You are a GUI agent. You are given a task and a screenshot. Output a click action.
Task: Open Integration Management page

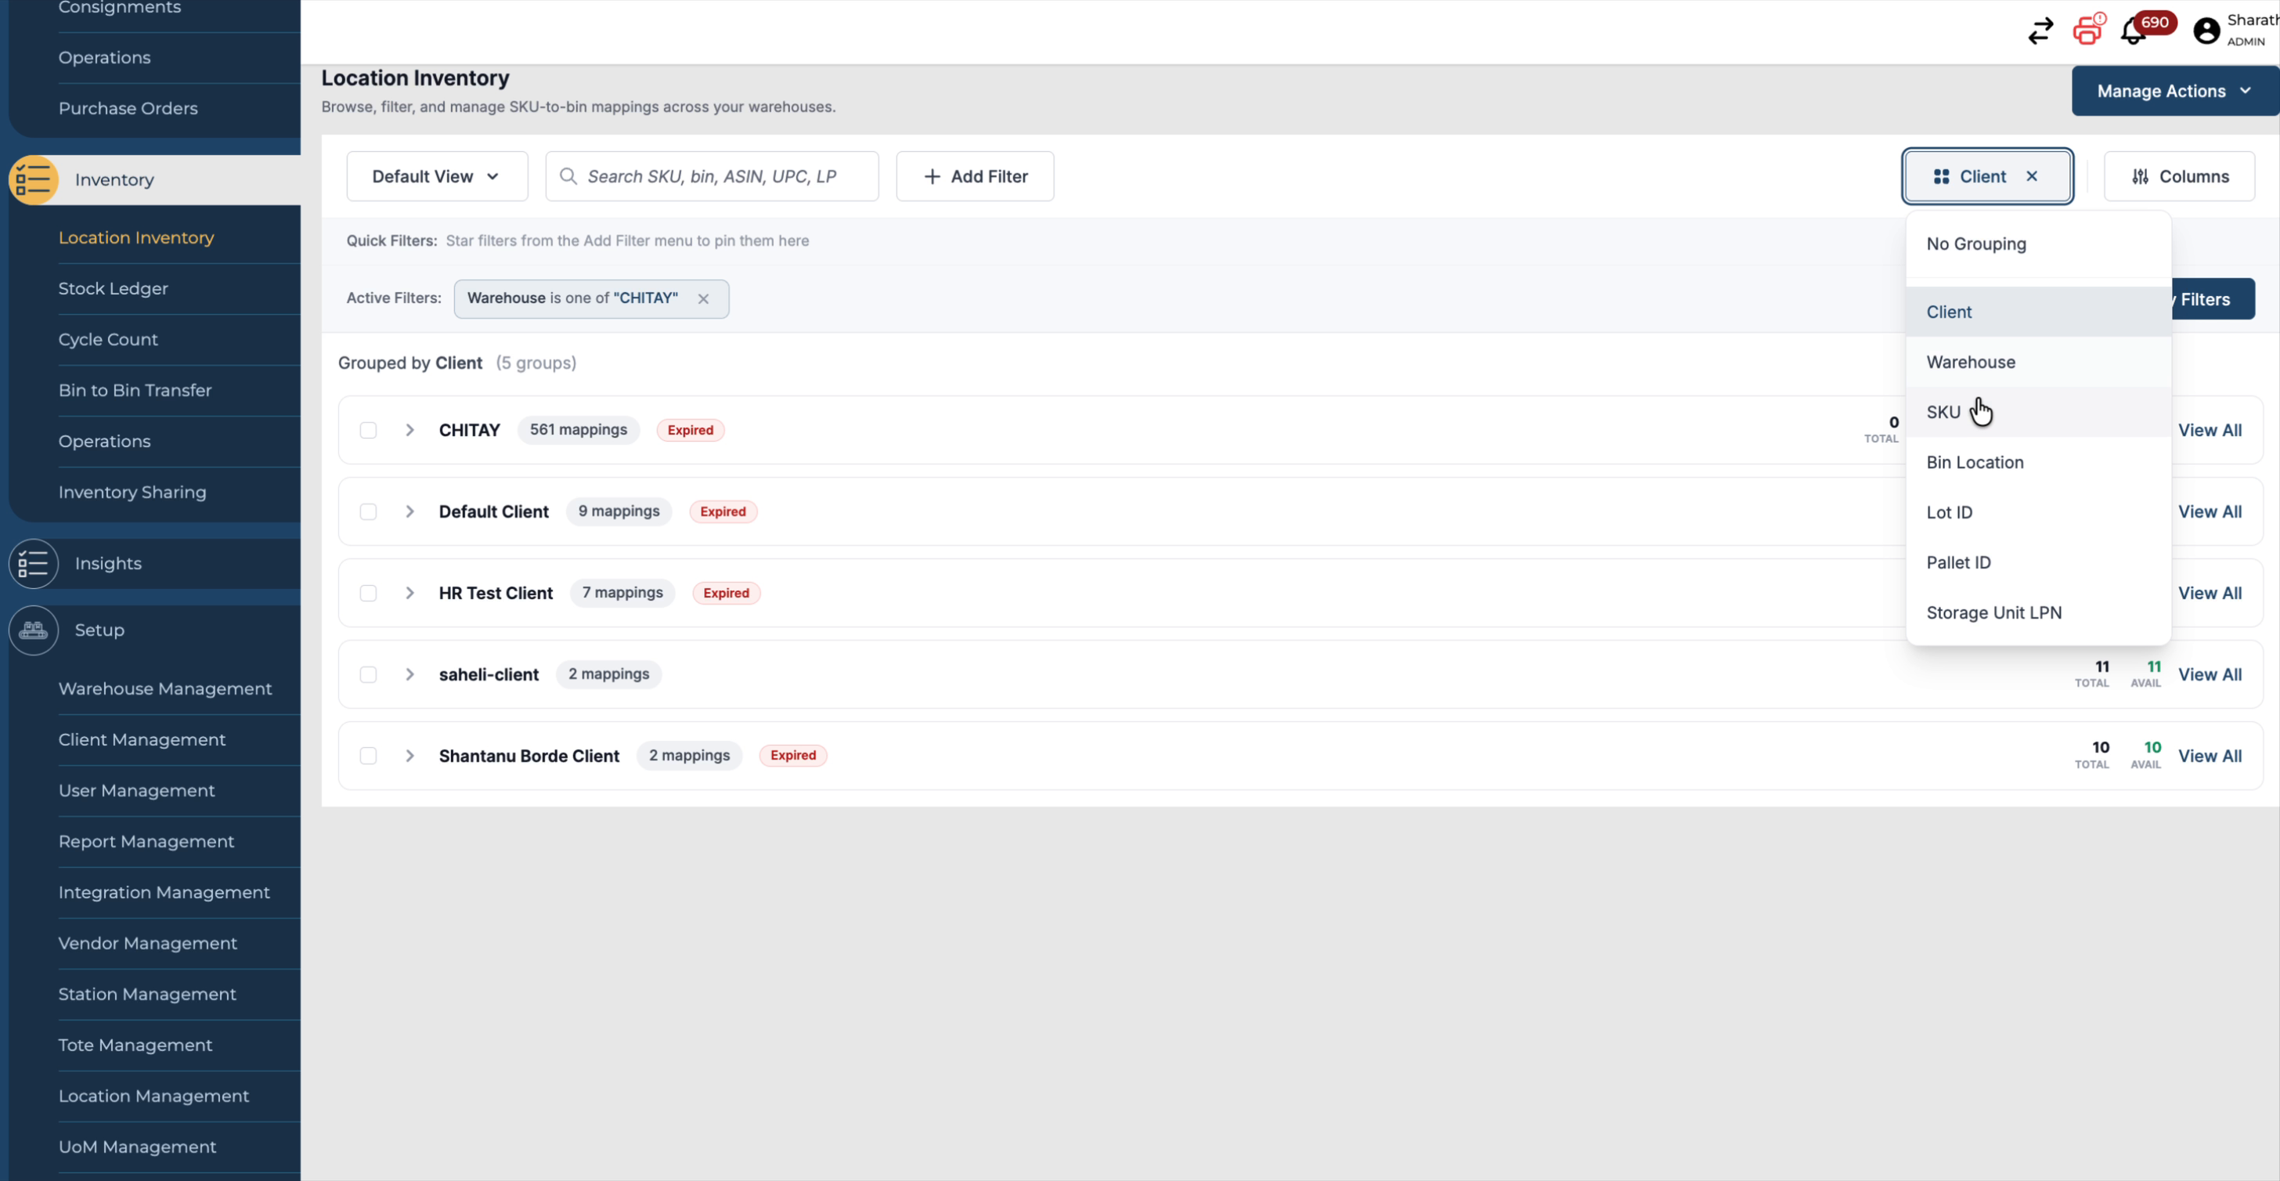[x=164, y=892]
